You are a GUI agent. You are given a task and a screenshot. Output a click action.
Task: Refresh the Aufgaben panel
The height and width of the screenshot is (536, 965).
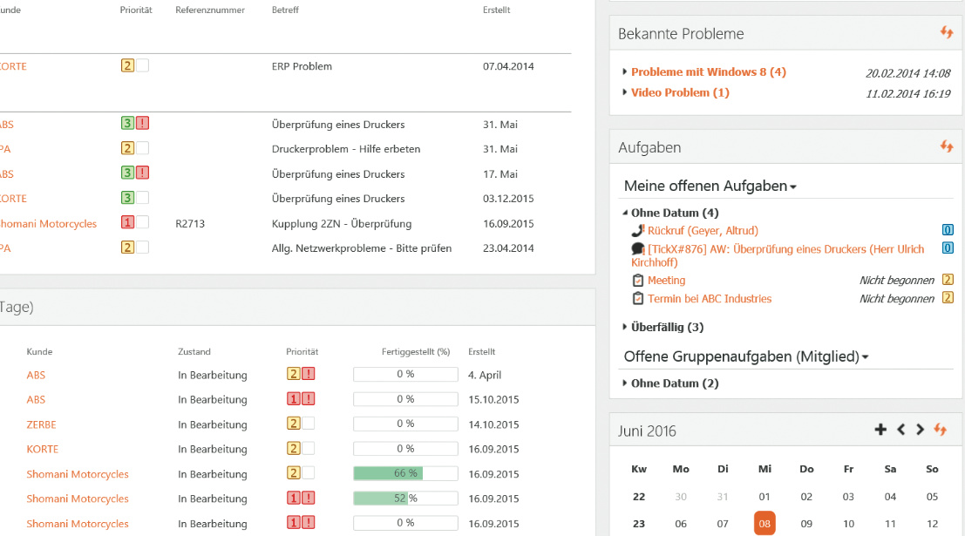pos(947,146)
